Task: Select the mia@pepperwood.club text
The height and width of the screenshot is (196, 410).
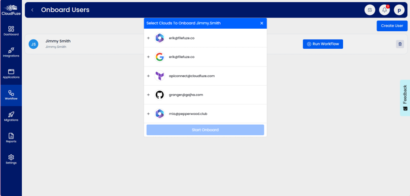Action: coord(188,114)
